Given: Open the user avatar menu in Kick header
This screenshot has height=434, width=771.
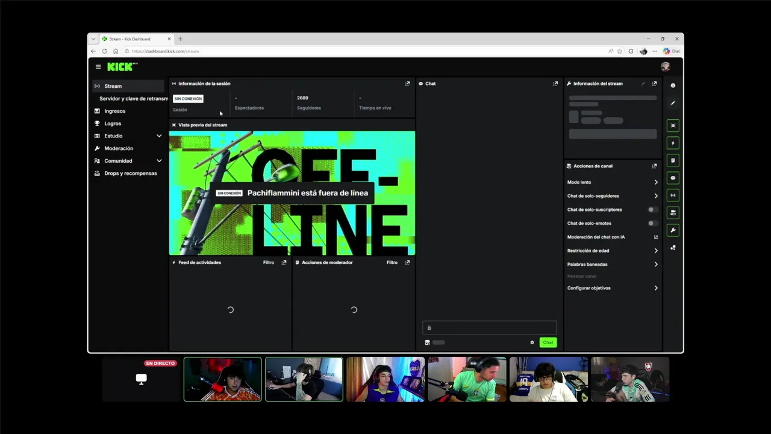Looking at the screenshot, I should 665,67.
